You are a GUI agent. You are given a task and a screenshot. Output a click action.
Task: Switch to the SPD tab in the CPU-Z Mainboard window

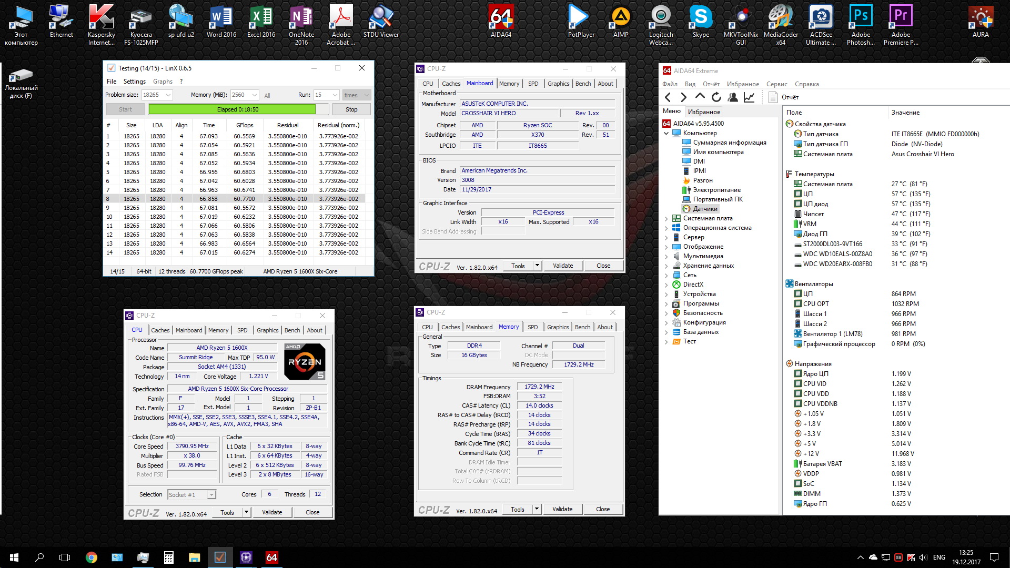pos(533,84)
